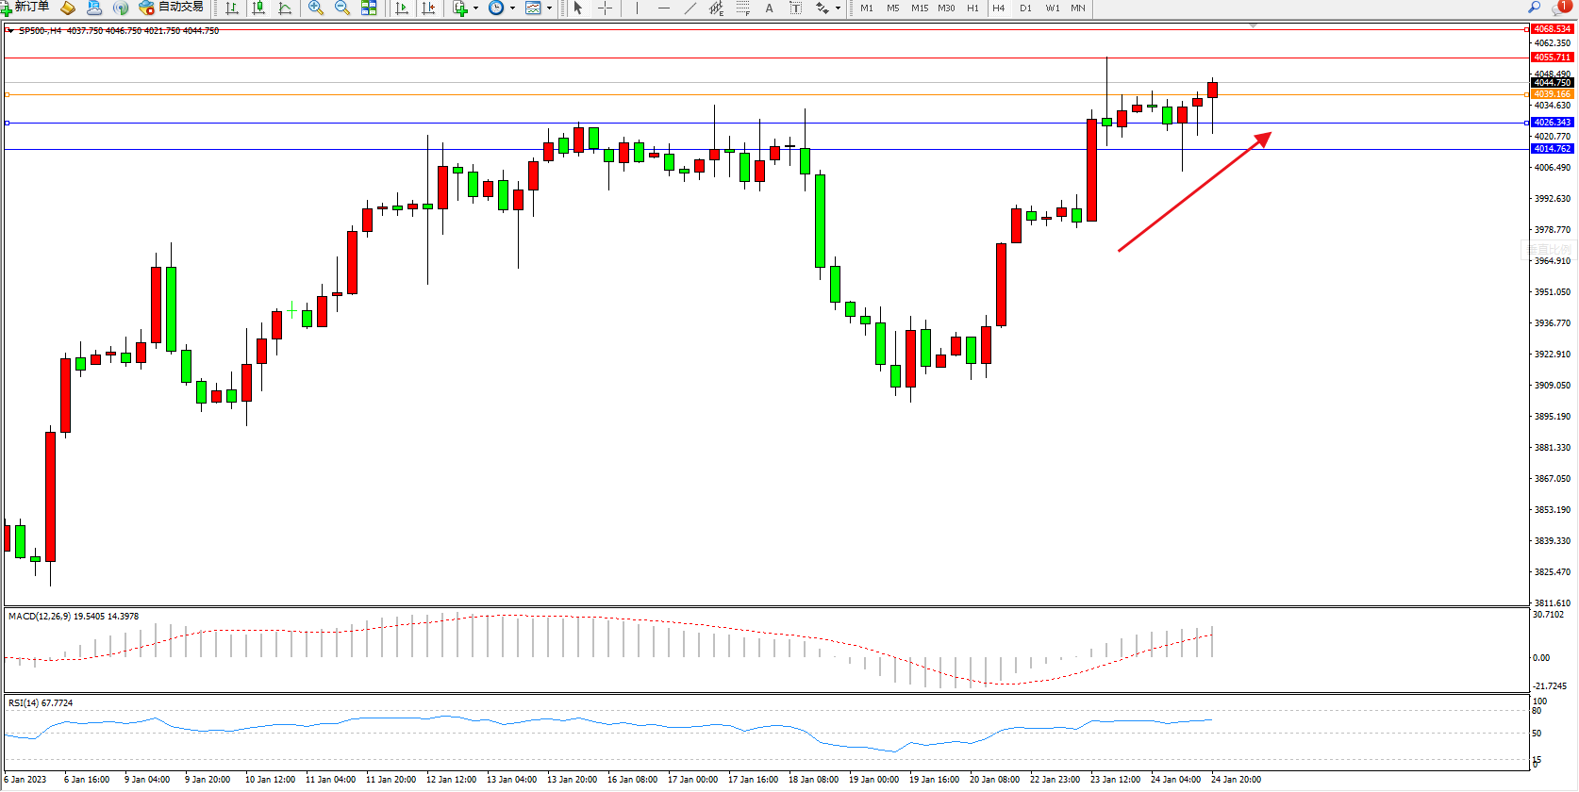Click the tile windows icon
1579x792 pixels.
pos(369,8)
